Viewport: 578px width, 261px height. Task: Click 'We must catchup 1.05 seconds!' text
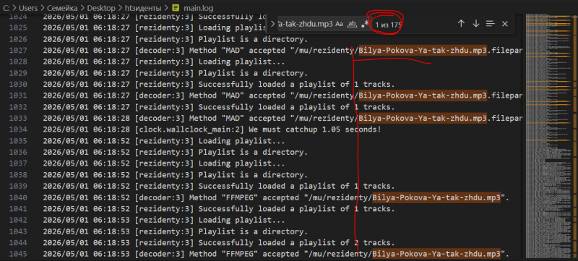315,129
